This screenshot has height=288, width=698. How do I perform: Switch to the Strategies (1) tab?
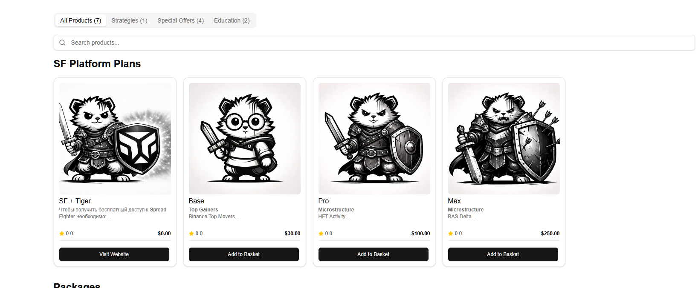[129, 20]
